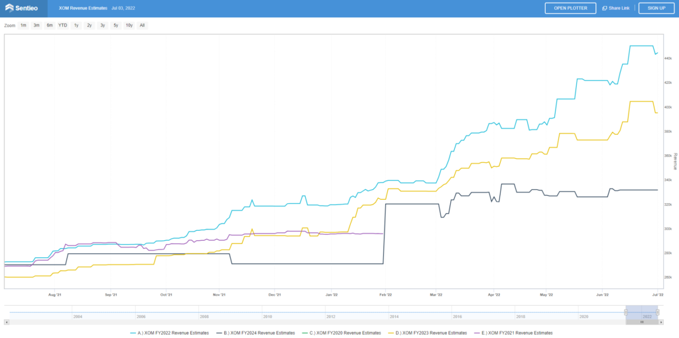The image size is (679, 338).
Task: Open the plotter with OPEN PLOTTER button
Action: (570, 8)
